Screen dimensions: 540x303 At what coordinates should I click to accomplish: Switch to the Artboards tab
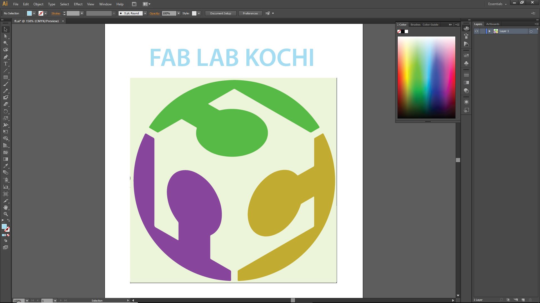(492, 24)
